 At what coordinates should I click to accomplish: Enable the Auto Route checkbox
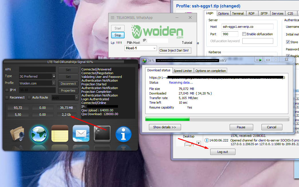tap(29, 98)
